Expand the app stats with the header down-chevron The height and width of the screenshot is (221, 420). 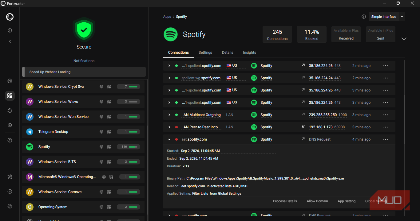coord(404,39)
